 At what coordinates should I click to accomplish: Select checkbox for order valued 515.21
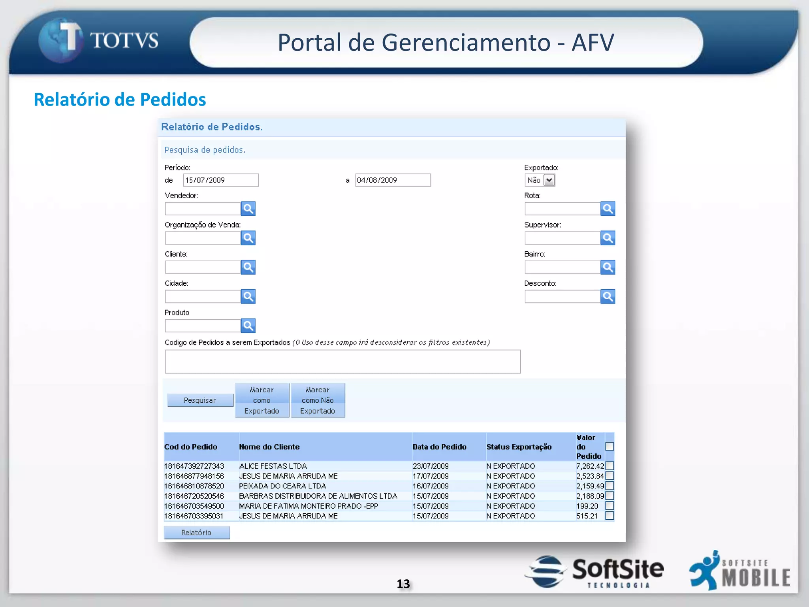coord(610,516)
